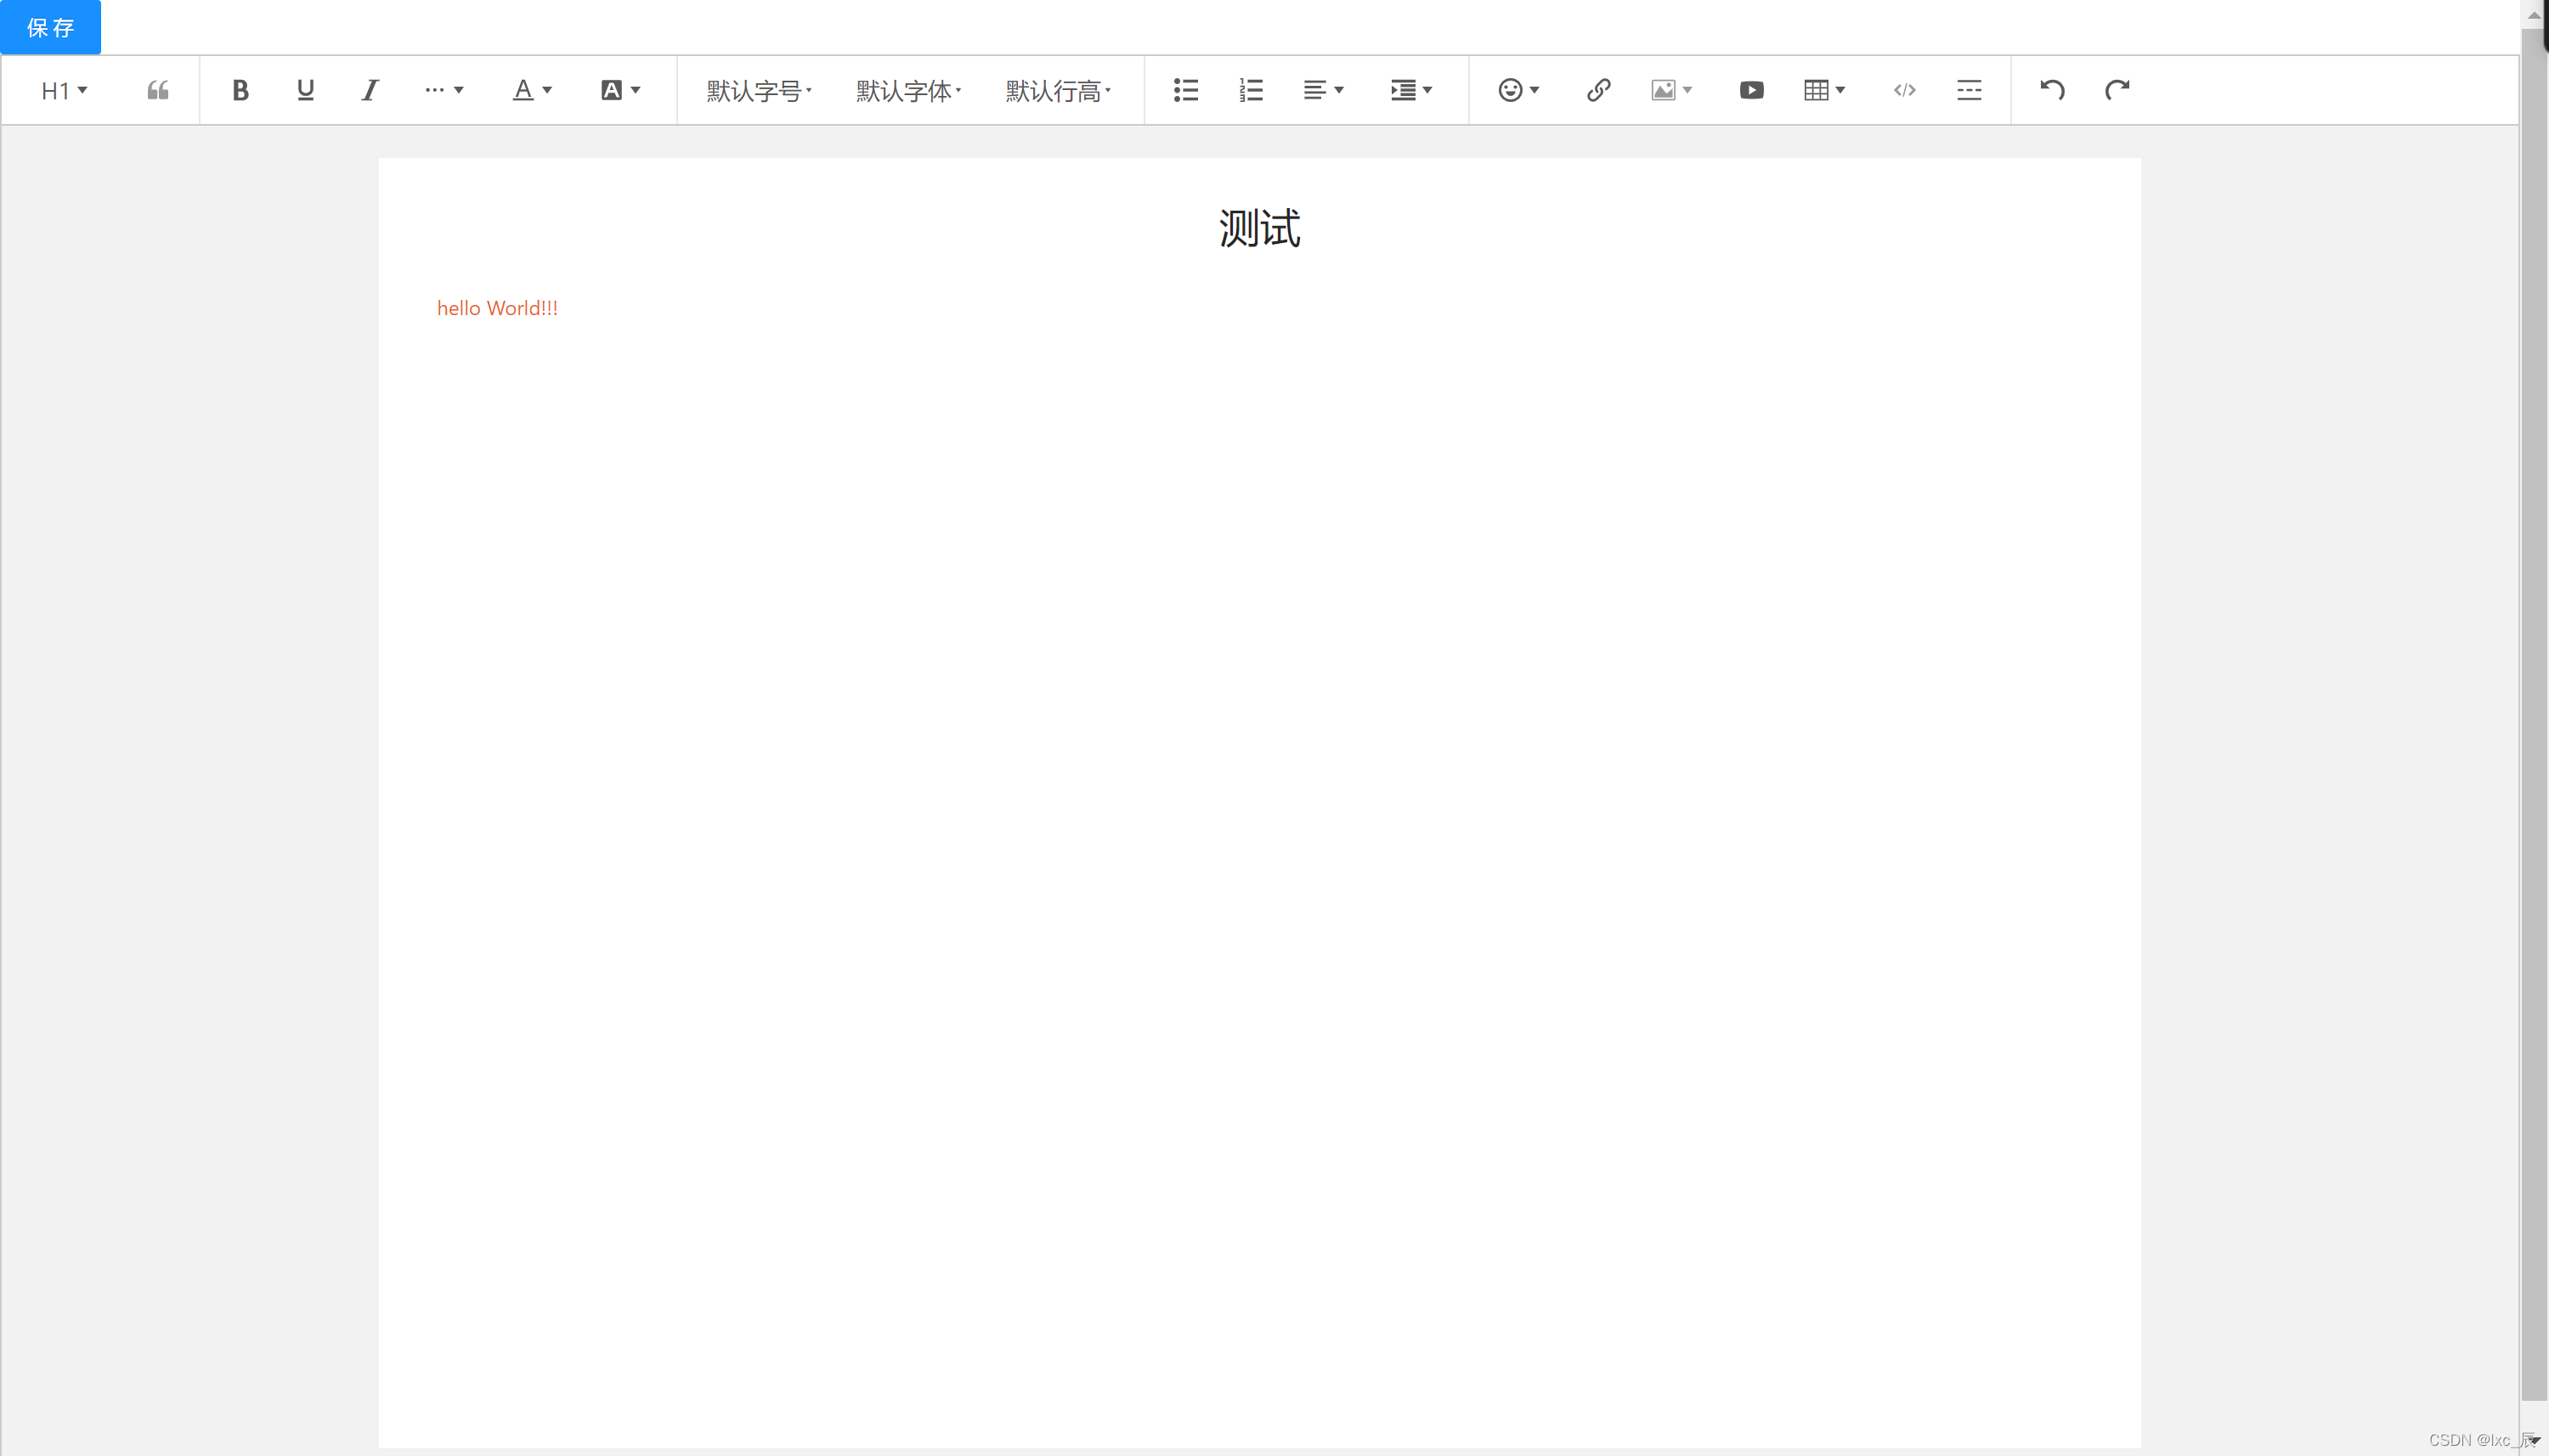
Task: Insert a code block
Action: pos(1904,91)
